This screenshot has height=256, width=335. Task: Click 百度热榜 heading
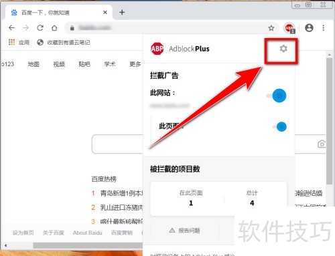pos(104,179)
